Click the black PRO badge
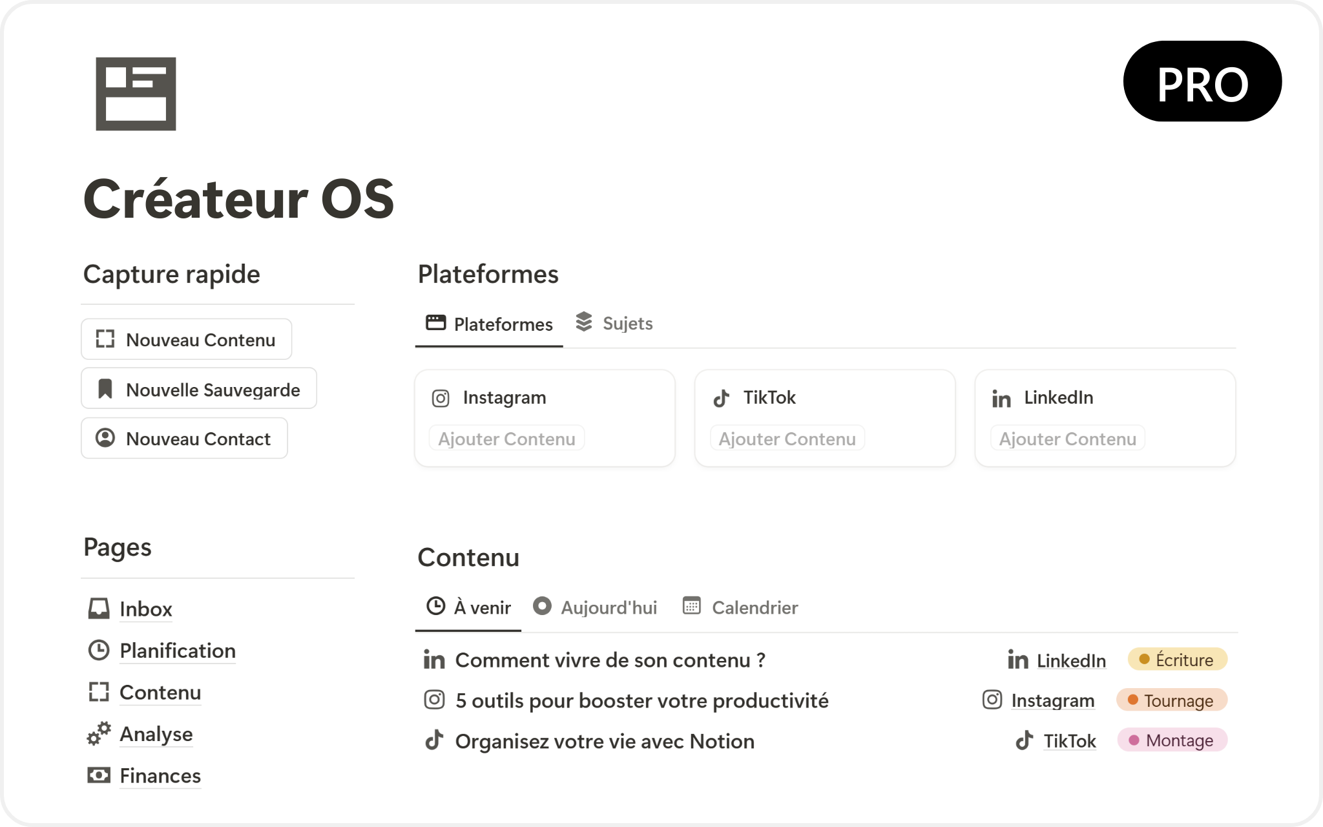This screenshot has height=827, width=1323. point(1202,81)
